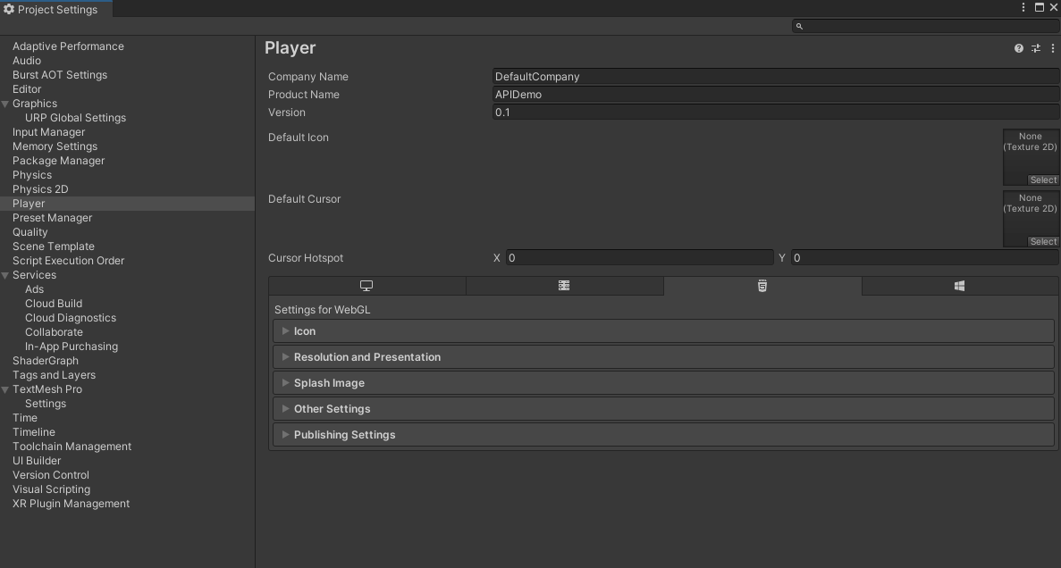Click the preset sliders icon in Player header
The height and width of the screenshot is (568, 1061).
click(x=1036, y=48)
